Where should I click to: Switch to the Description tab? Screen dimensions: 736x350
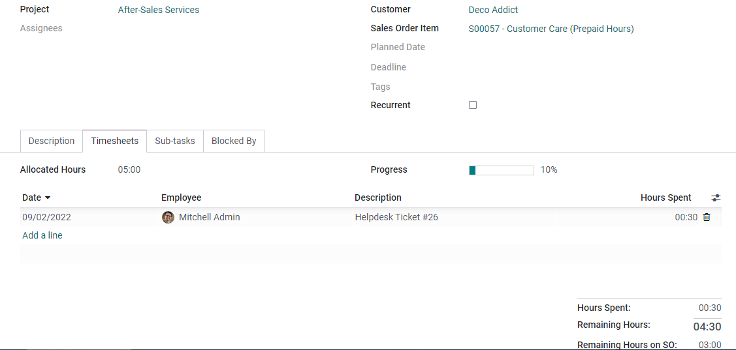click(52, 141)
